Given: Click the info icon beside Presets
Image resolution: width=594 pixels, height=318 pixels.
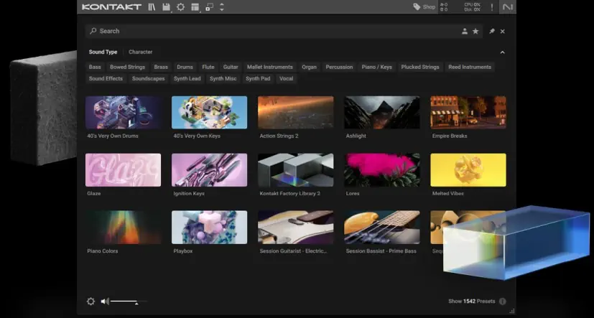Looking at the screenshot, I should (502, 301).
